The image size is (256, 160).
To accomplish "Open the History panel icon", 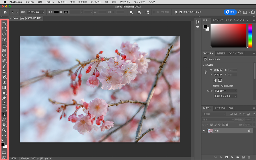I will tap(198, 22).
